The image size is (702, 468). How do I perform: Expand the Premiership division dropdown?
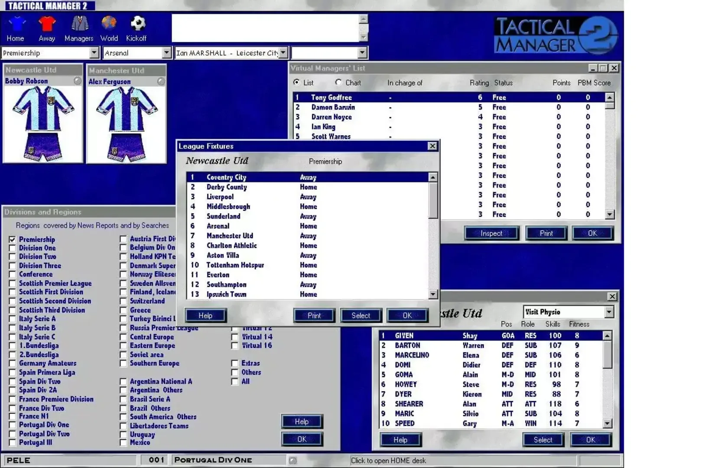tap(94, 53)
